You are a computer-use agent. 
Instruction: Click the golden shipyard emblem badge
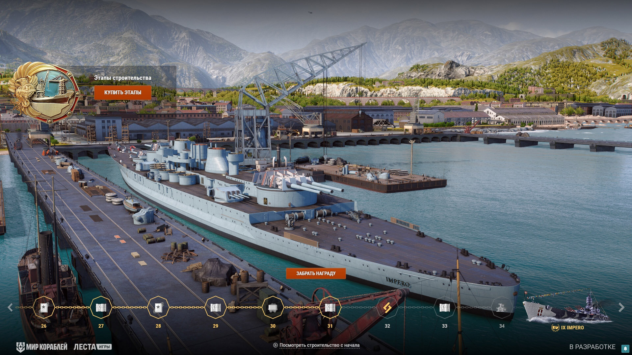(x=44, y=92)
